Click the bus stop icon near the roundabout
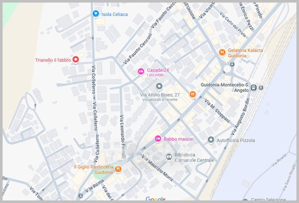This screenshot has height=203, width=299. click(x=232, y=64)
